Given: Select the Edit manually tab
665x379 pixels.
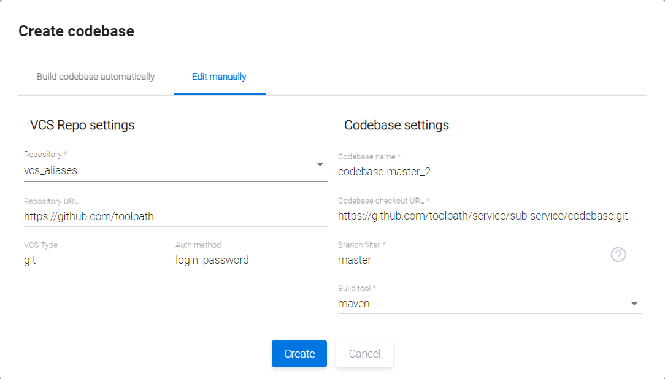Looking at the screenshot, I should coord(219,77).
